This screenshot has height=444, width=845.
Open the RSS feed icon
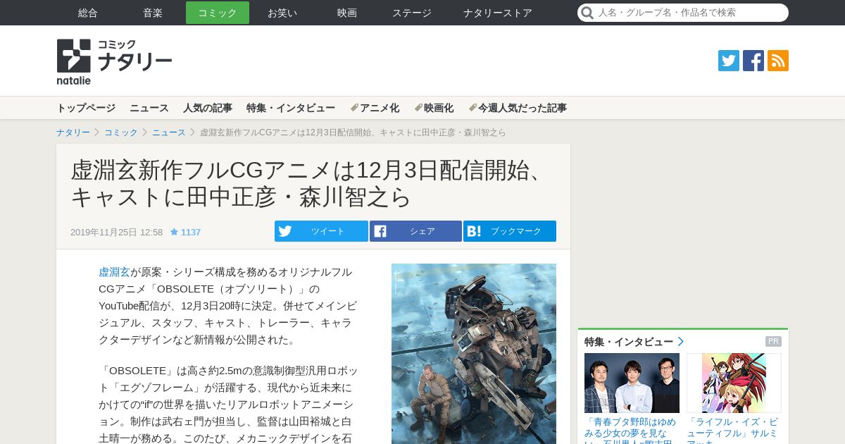coord(778,61)
